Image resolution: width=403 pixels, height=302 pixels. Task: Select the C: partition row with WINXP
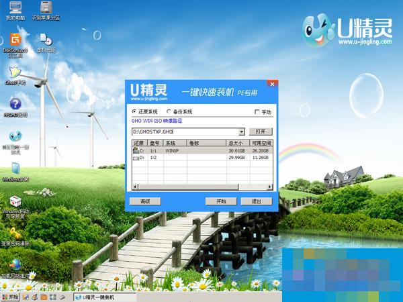[x=202, y=150]
